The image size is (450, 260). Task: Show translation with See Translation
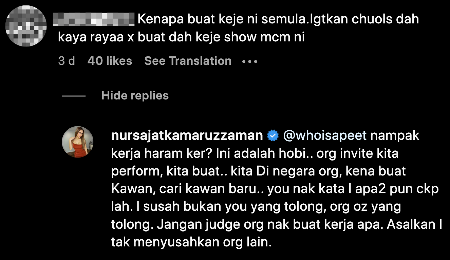(188, 61)
